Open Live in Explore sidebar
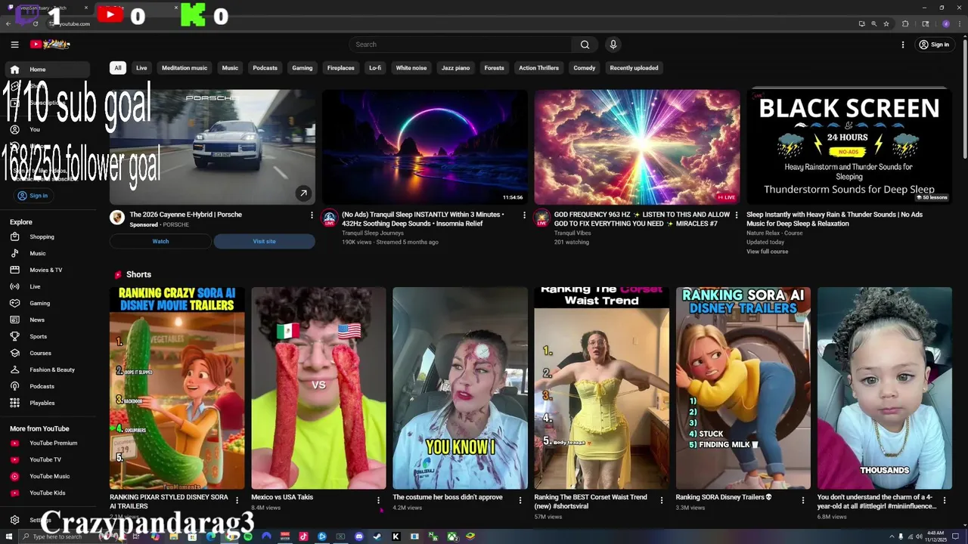968x544 pixels. click(48, 286)
